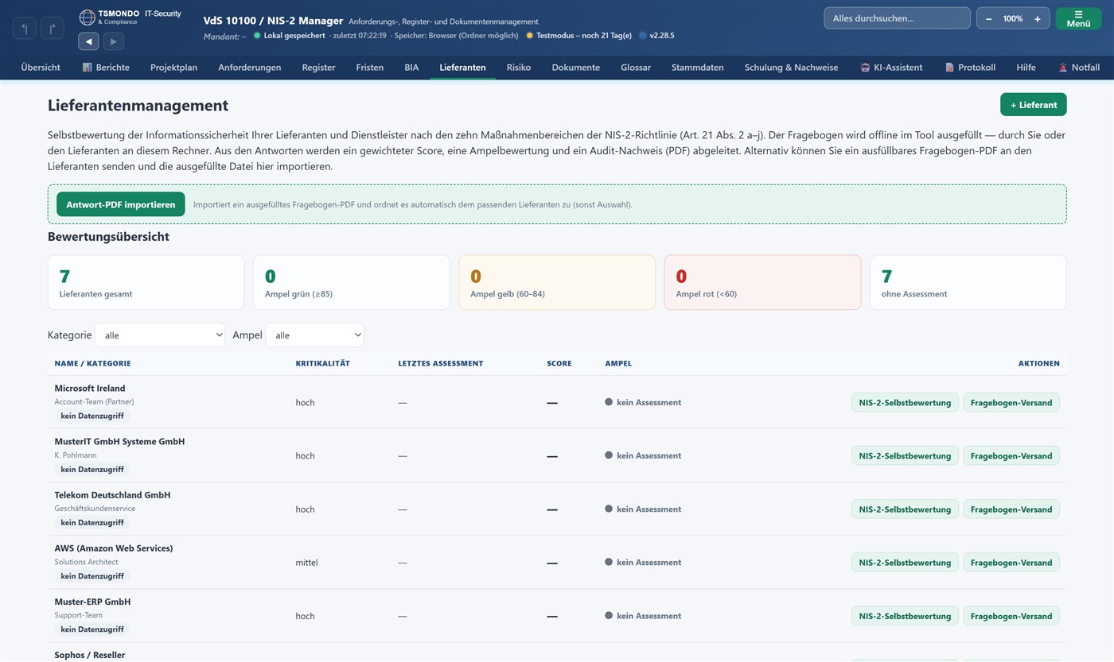Screen dimensions: 1114x662
Task: Open the Notfall tab
Action: click(1078, 68)
